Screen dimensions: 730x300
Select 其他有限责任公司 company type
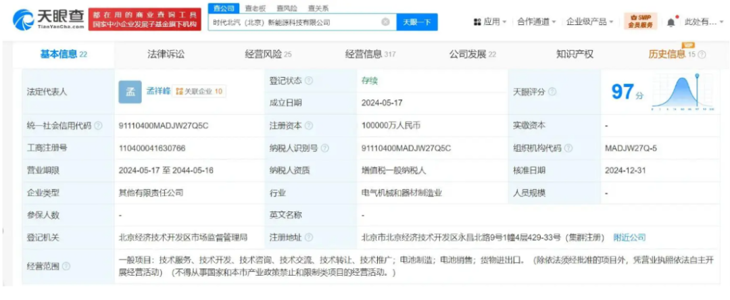click(151, 193)
